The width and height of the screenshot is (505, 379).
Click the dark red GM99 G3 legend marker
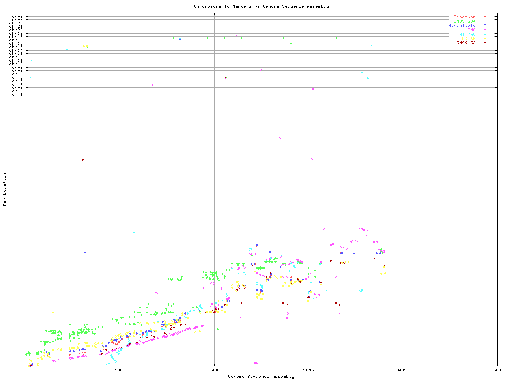pyautogui.click(x=485, y=43)
